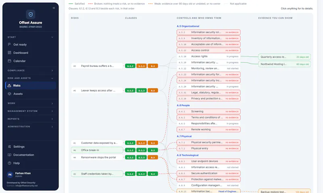This screenshot has width=323, height=193.
Task: Select risk Leaver keeps access after ...
Action: pyautogui.click(x=97, y=90)
